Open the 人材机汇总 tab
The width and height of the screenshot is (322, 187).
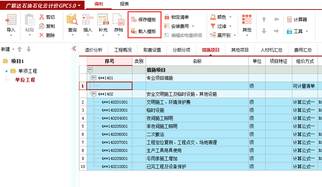(272, 50)
